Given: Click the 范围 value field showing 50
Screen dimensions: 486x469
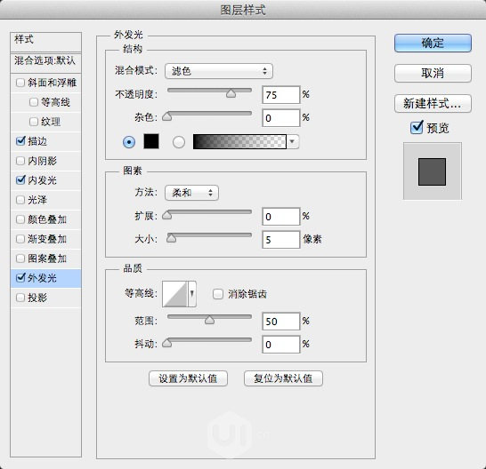Looking at the screenshot, I should (x=280, y=322).
